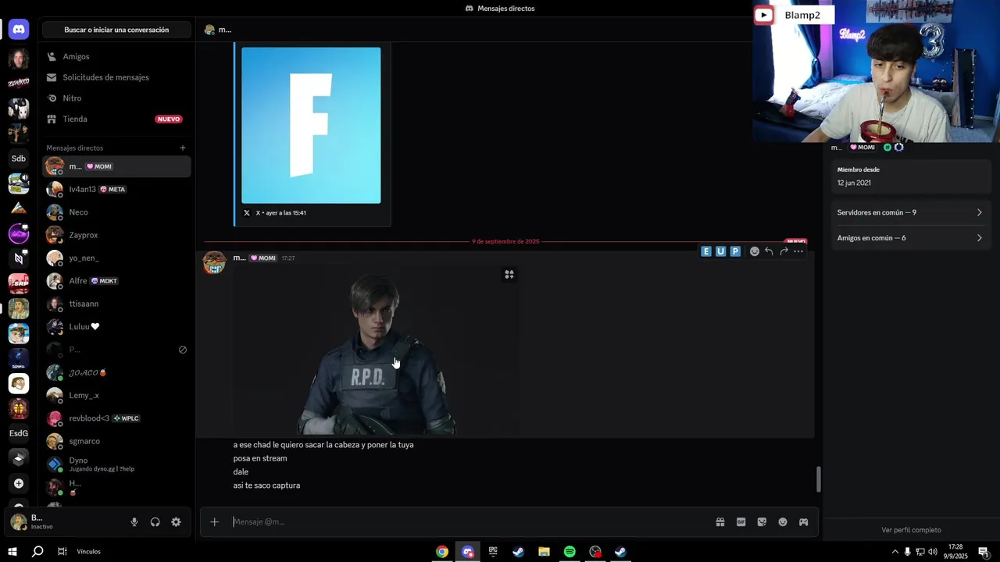Open the Amigos tab
Viewport: 1000px width, 562px height.
click(116, 56)
